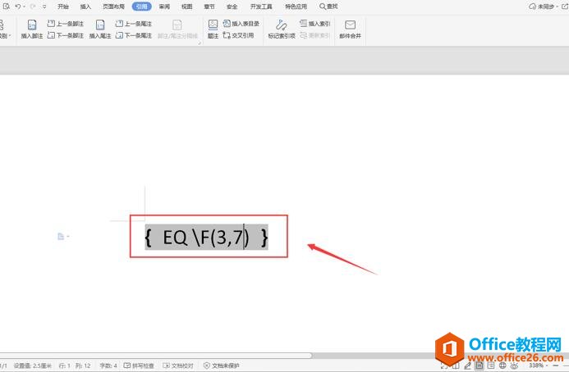Click 文档未保护 (document unprotected) status
Screen dimensions: 569x372
point(222,365)
